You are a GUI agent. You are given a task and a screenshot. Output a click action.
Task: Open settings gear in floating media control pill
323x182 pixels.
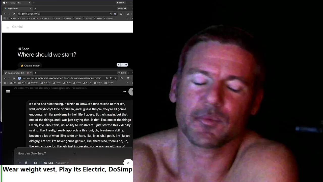(126, 65)
